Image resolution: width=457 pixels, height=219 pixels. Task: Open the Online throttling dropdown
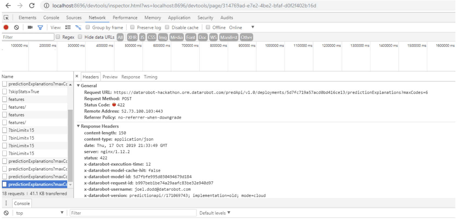pyautogui.click(x=242, y=27)
